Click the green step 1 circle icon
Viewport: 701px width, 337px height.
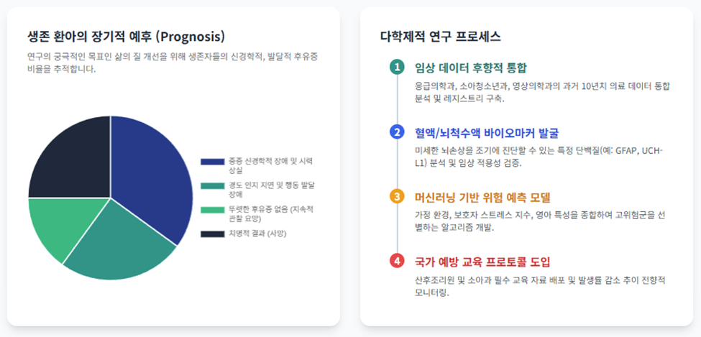point(397,68)
